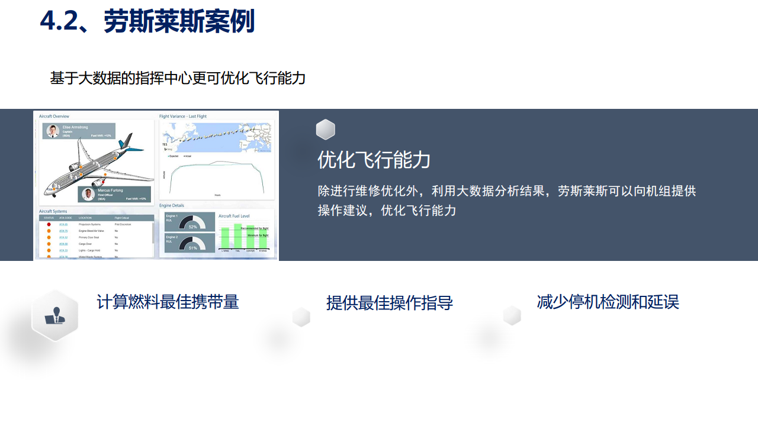
Task: Click the orange status dot for Cargo Door
Action: tap(49, 244)
